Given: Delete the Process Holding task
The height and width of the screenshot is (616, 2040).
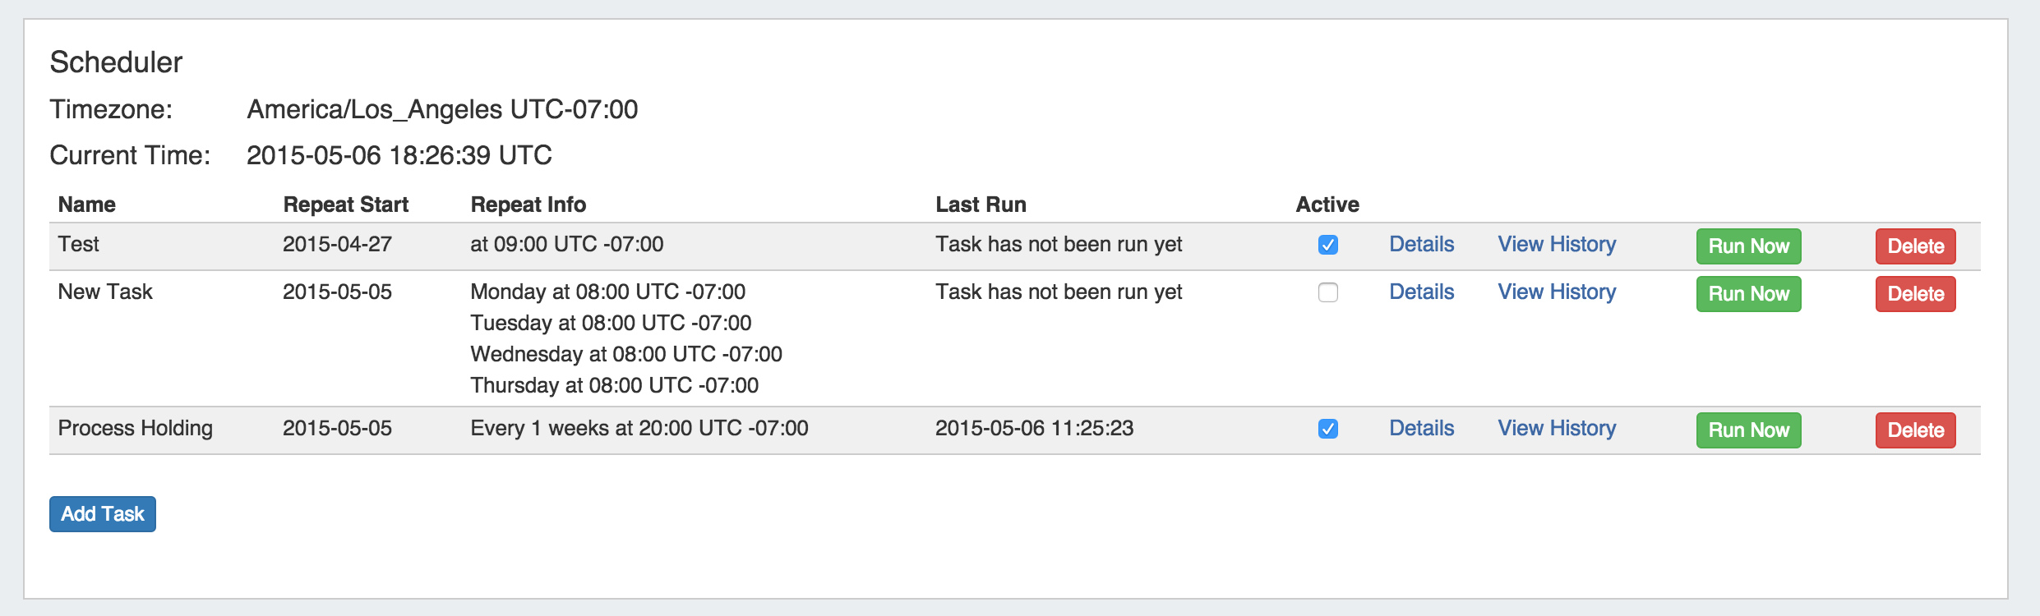Looking at the screenshot, I should tap(1915, 430).
